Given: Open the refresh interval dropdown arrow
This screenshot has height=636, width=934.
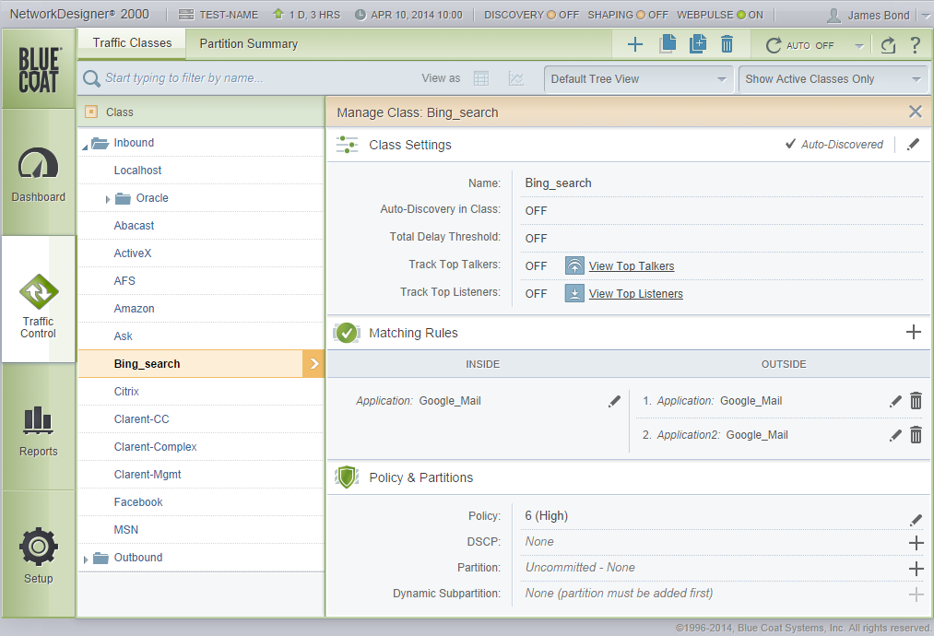Looking at the screenshot, I should tap(859, 45).
